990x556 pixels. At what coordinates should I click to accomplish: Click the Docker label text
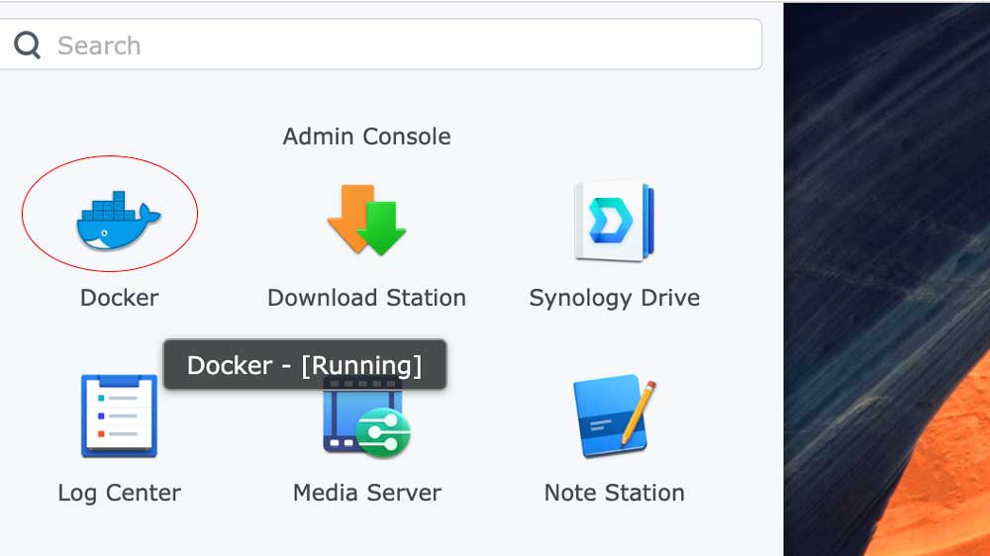coord(120,298)
